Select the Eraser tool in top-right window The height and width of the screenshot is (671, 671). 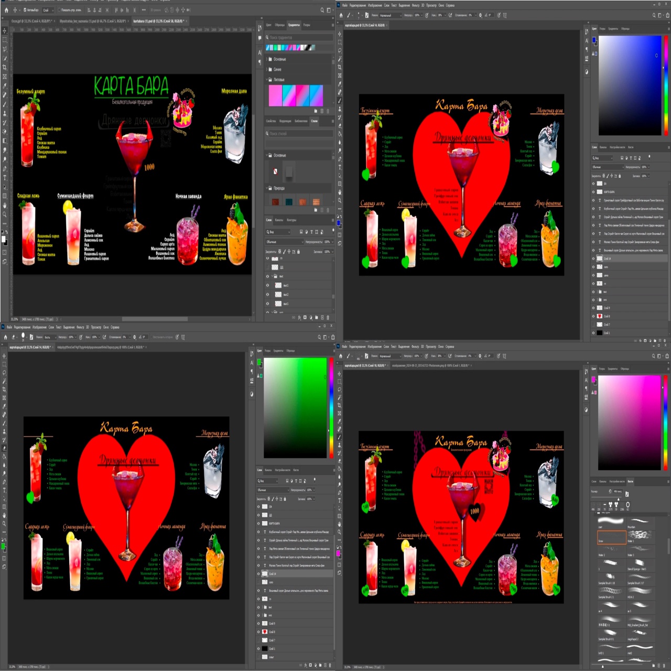(340, 126)
